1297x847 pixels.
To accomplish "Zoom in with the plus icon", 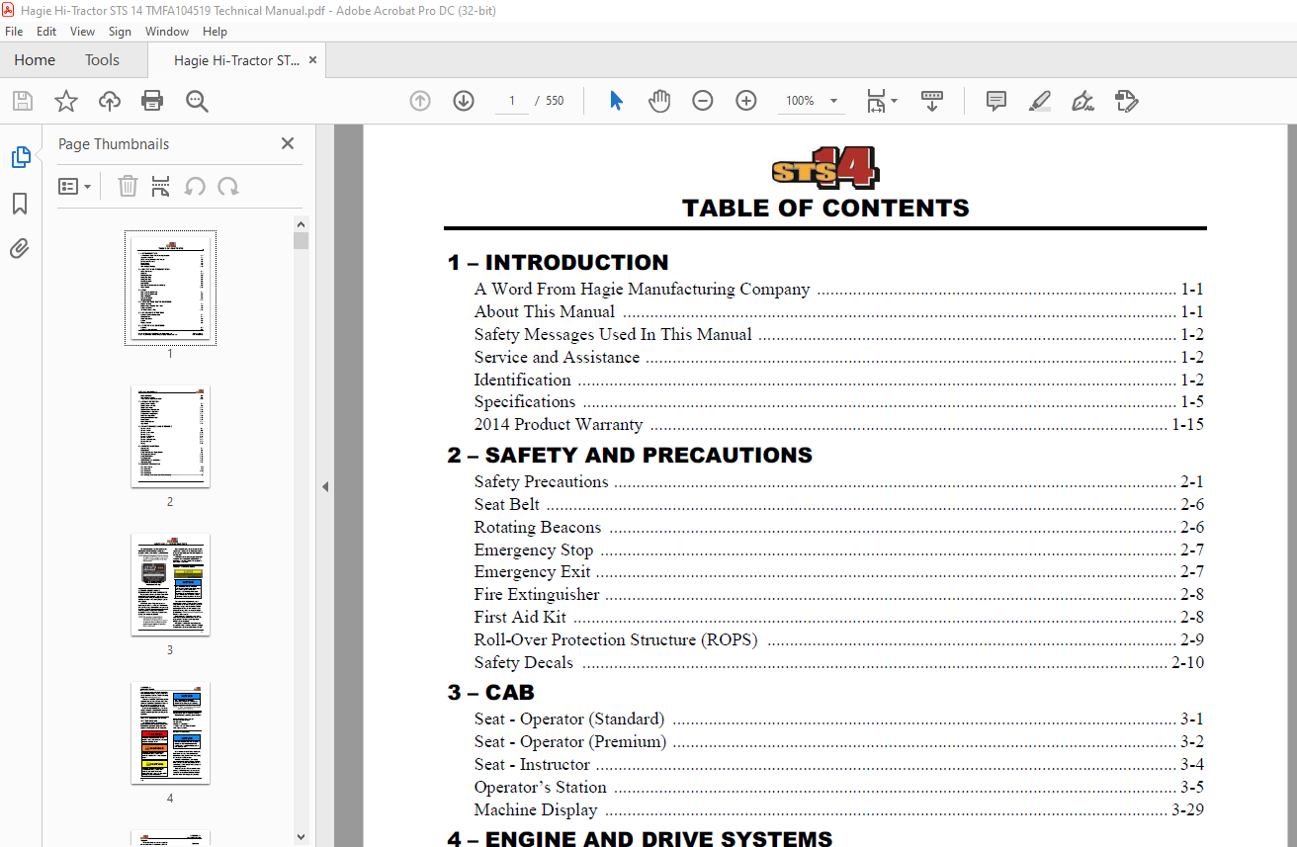I will point(746,101).
